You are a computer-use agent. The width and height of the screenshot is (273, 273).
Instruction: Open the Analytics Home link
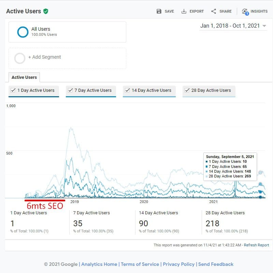pos(99,264)
